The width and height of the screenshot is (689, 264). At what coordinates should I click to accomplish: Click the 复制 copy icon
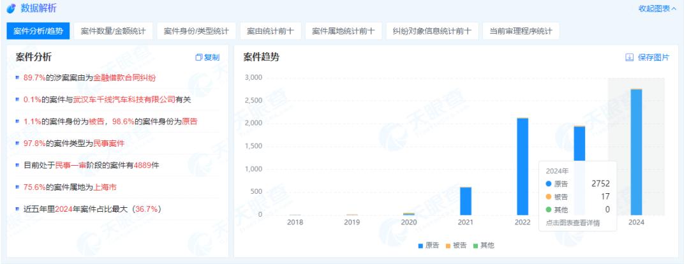click(198, 57)
